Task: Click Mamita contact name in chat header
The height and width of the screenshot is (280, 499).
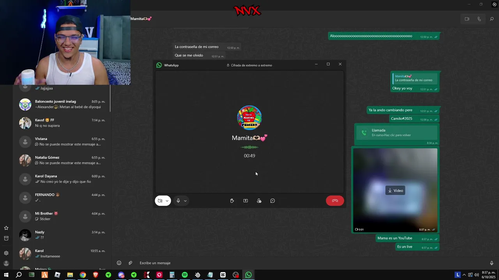Action: pyautogui.click(x=141, y=19)
